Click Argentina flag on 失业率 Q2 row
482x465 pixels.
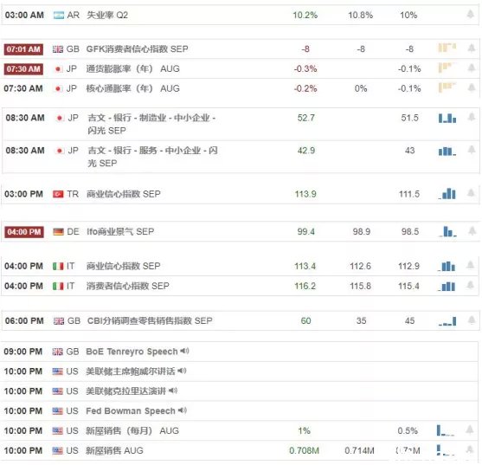(58, 15)
